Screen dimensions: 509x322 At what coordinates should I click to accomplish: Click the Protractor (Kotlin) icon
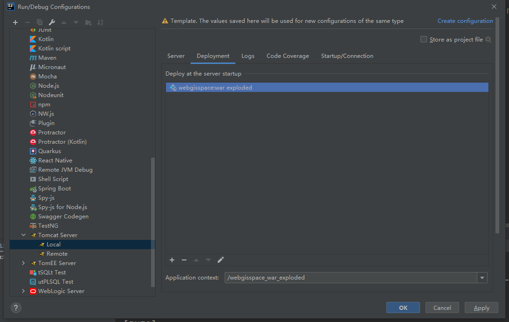tap(33, 142)
